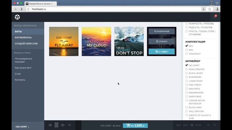232x130 pixels.
Task: Adjust the player volume slider
Action: (x=199, y=125)
